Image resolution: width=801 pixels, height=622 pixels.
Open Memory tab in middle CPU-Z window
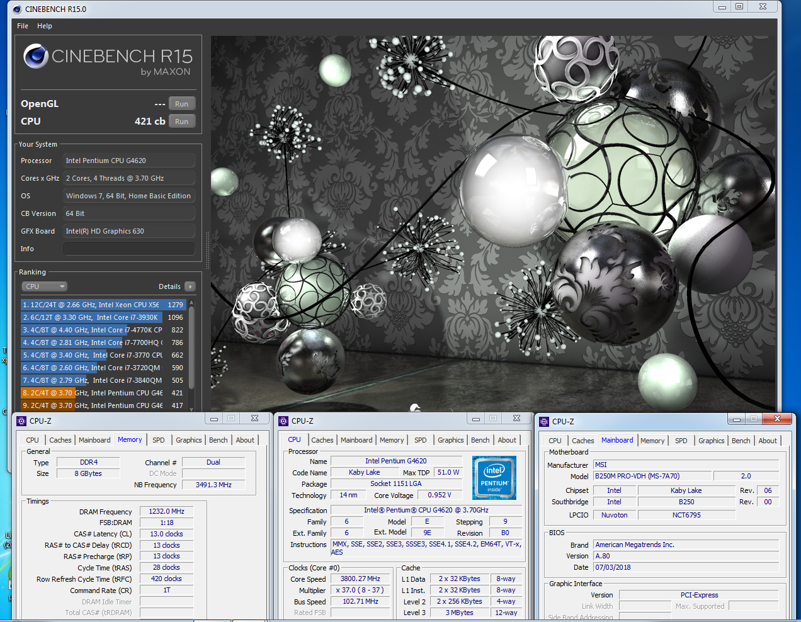(392, 440)
